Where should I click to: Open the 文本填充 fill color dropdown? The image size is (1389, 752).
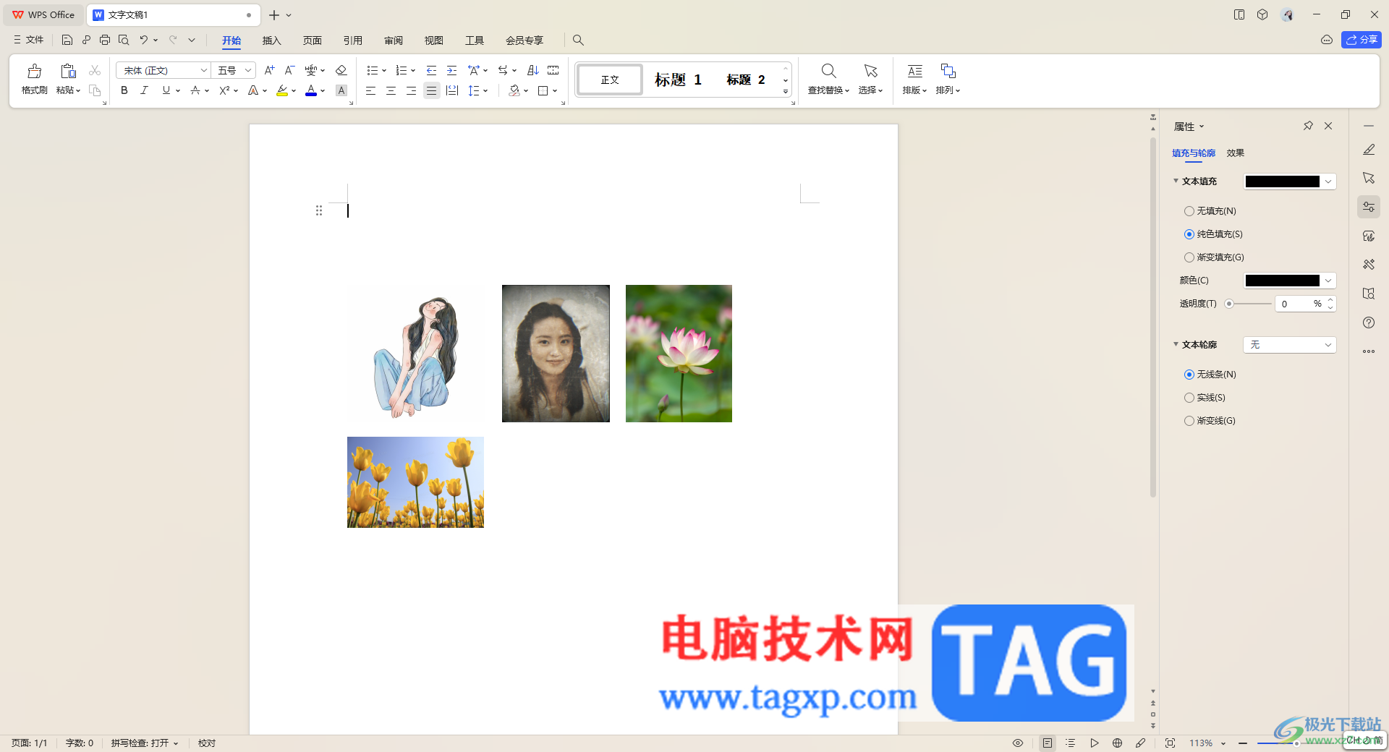point(1328,181)
